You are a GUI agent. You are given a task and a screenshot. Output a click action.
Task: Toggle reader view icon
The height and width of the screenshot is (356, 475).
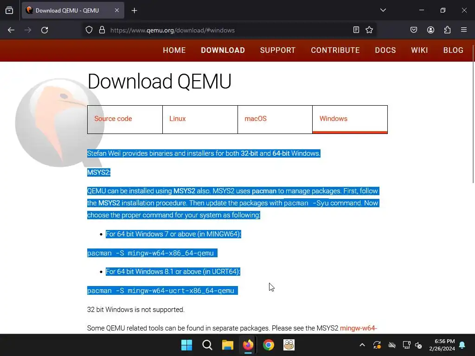[356, 30]
